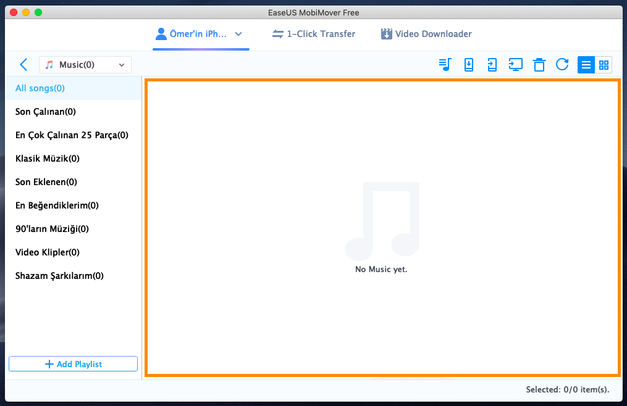Click the refresh icon
Viewport: 627px width, 406px height.
562,65
